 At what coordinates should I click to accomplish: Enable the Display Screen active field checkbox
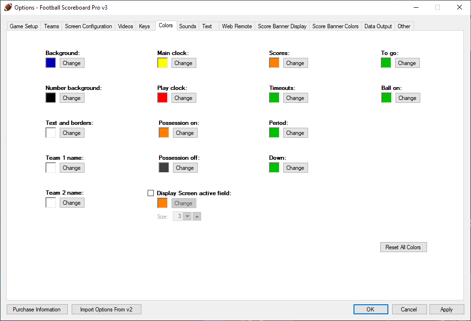[151, 193]
